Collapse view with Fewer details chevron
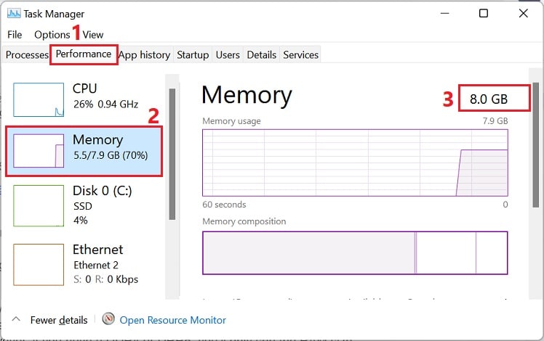The height and width of the screenshot is (341, 544). 16,319
